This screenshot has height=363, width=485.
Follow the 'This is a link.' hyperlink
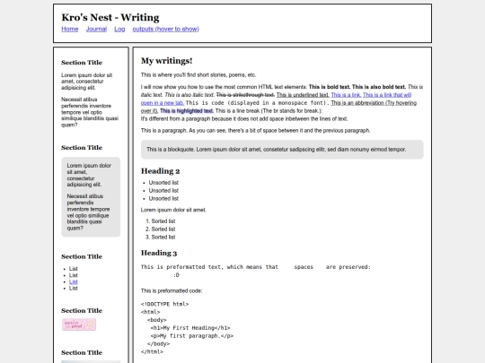point(346,95)
